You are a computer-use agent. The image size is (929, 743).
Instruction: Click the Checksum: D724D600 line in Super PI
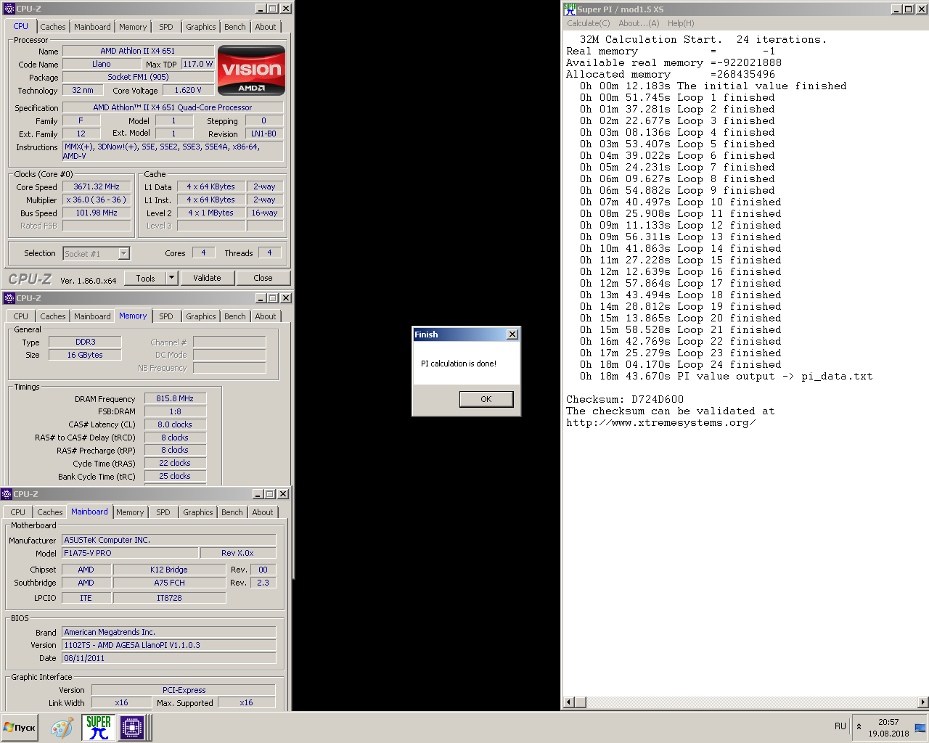625,399
